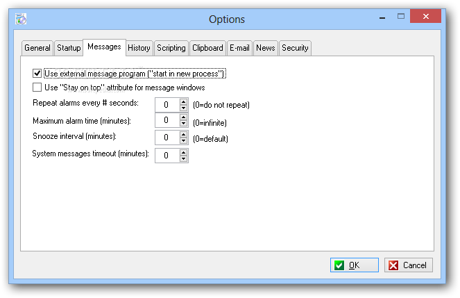Screen dimensions: 460x298
Task: Click the "(0=default)" hint text
Action: pos(210,138)
